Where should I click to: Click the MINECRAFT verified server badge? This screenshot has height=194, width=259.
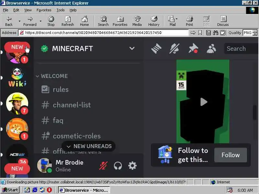pos(44,48)
